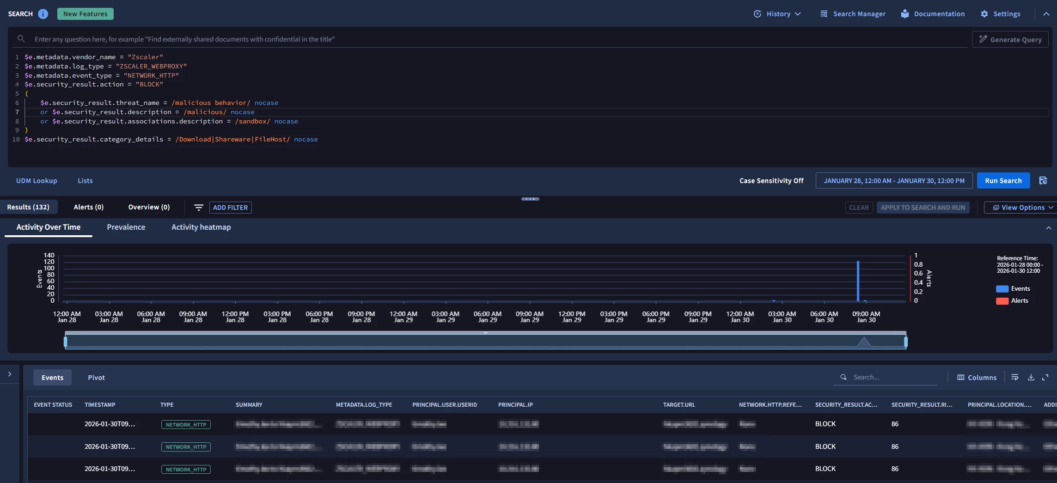Sort by PRINCIPAL.IP column header
Viewport: 1057px width, 483px height.
(515, 405)
